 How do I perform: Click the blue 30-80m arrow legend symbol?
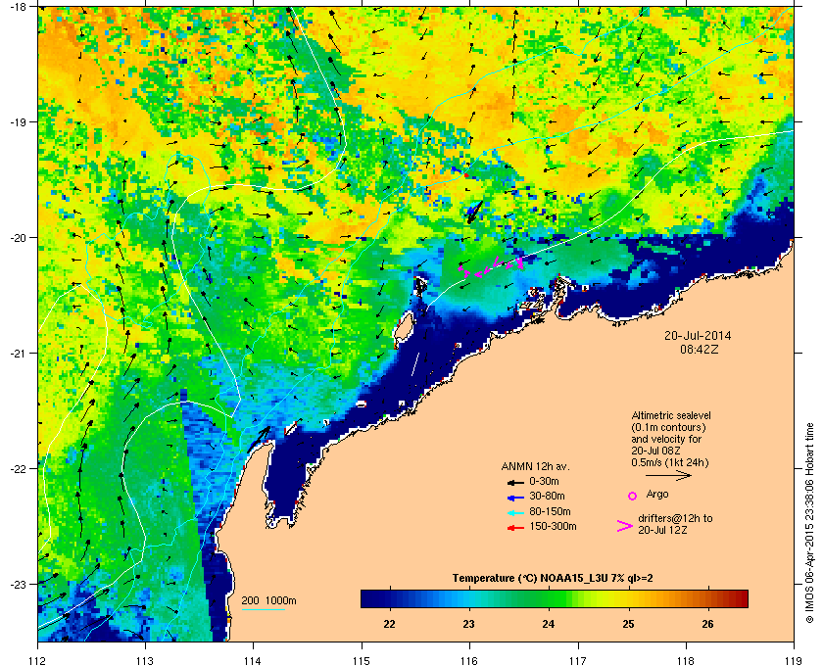click(x=515, y=497)
